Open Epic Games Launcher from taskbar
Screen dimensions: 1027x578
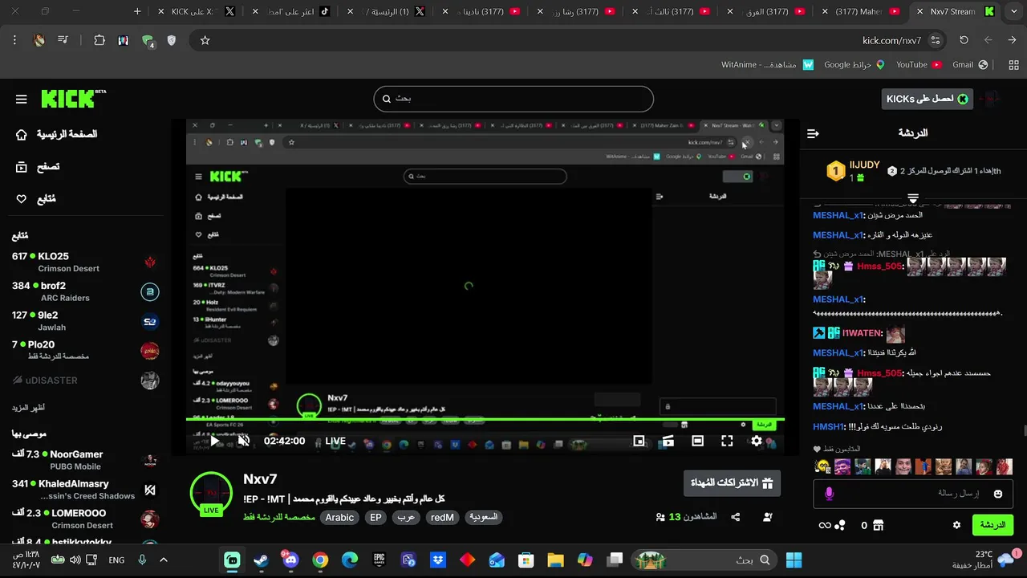tap(379, 560)
